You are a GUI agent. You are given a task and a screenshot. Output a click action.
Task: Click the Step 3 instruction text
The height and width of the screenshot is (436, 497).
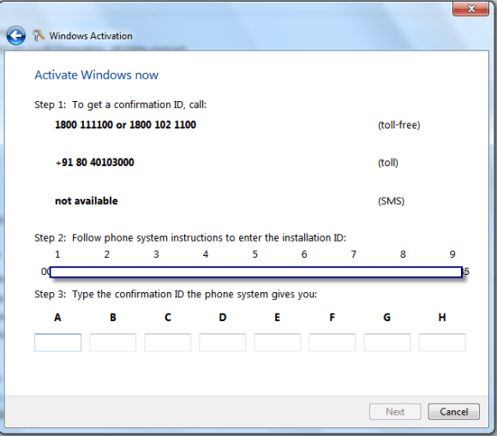click(176, 295)
